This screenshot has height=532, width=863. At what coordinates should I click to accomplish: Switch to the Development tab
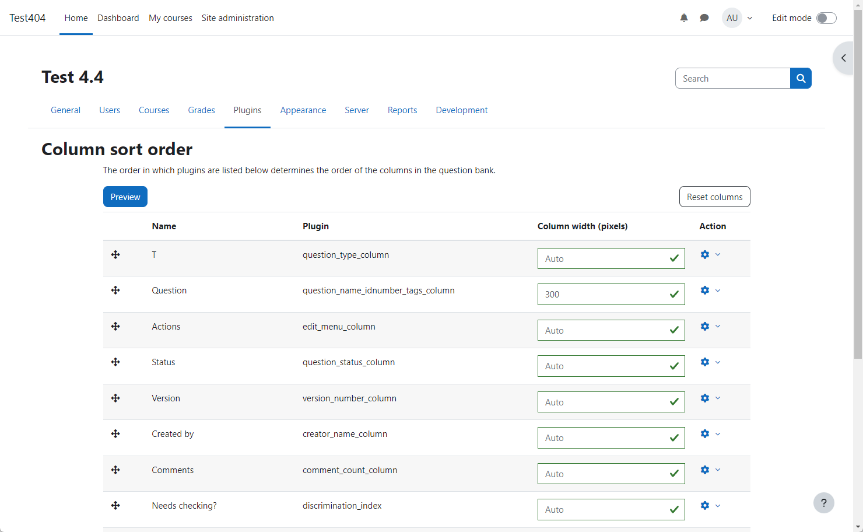click(x=462, y=110)
